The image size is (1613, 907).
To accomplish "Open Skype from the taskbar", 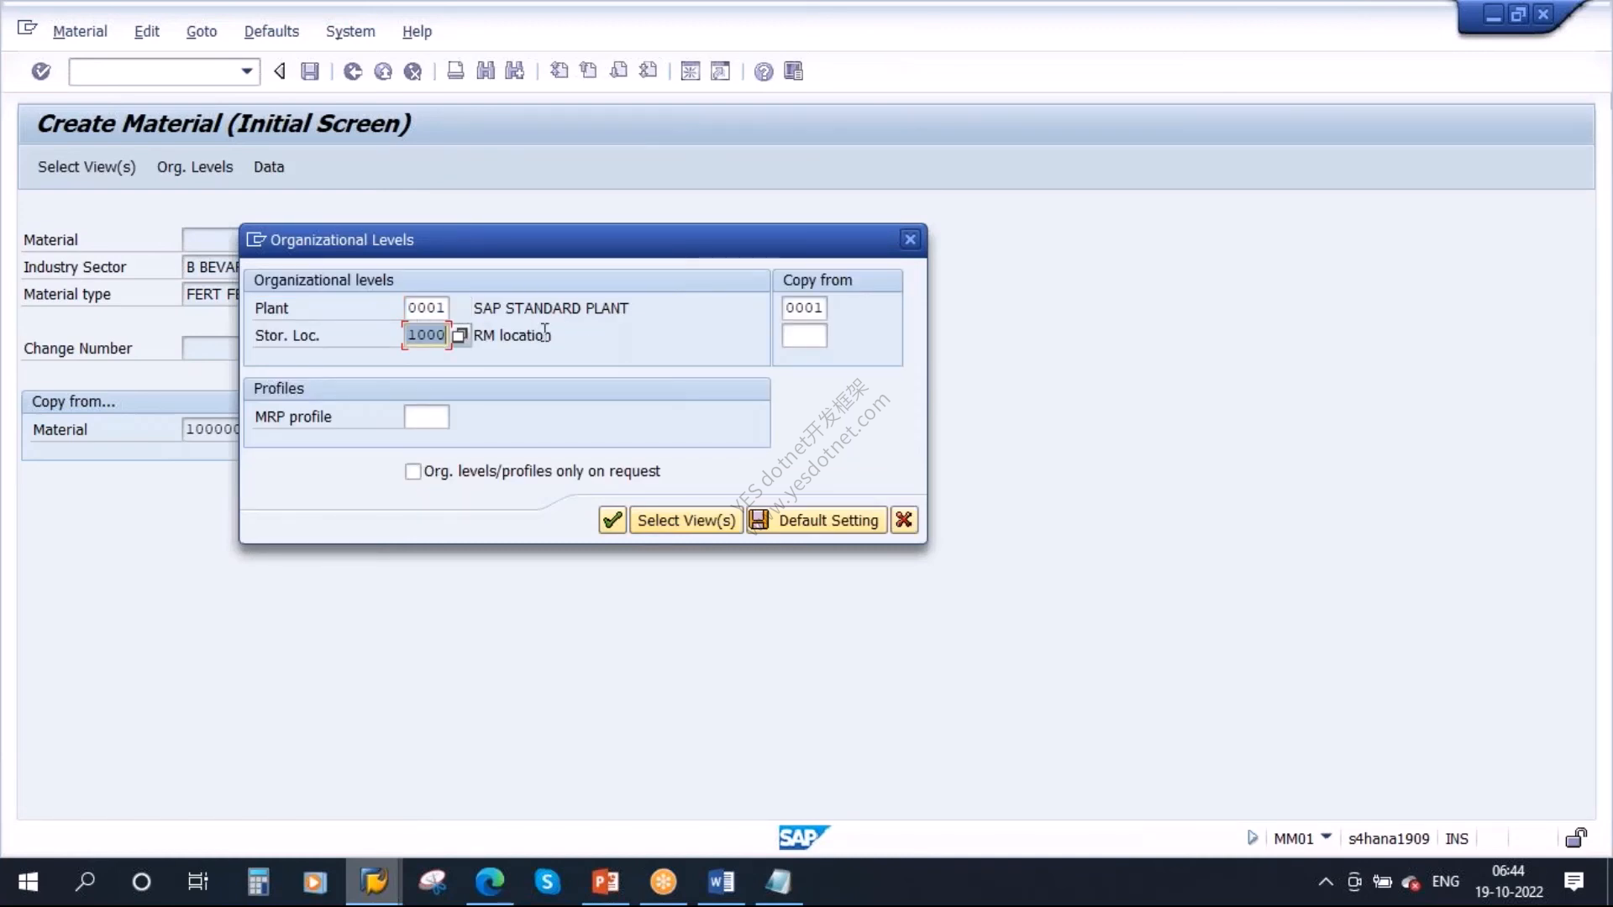I will 547,882.
